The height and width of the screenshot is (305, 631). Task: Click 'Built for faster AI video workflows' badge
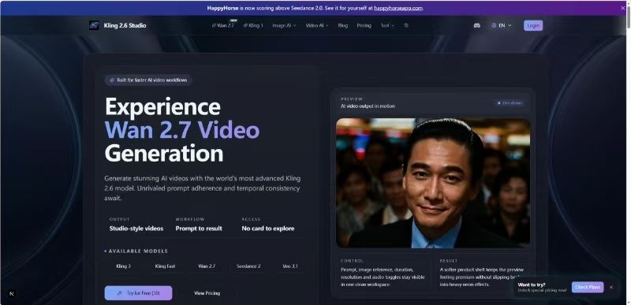148,80
